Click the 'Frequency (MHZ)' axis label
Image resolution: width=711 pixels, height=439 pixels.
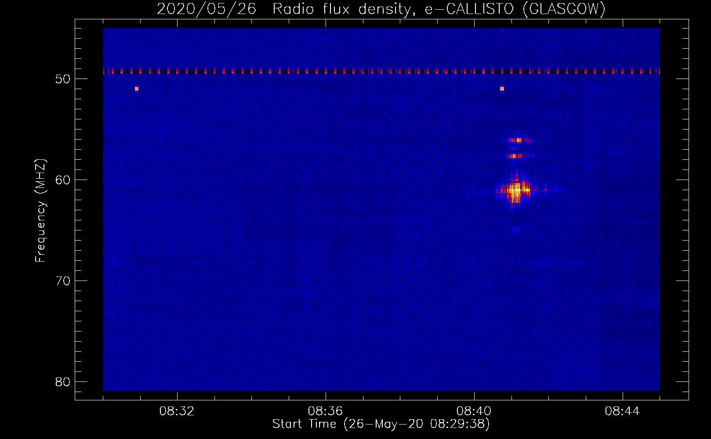40,211
